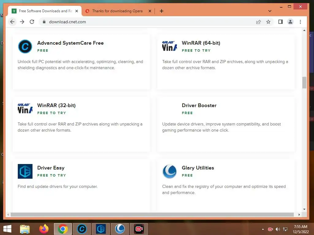Open Chrome side panel

[x=281, y=22]
